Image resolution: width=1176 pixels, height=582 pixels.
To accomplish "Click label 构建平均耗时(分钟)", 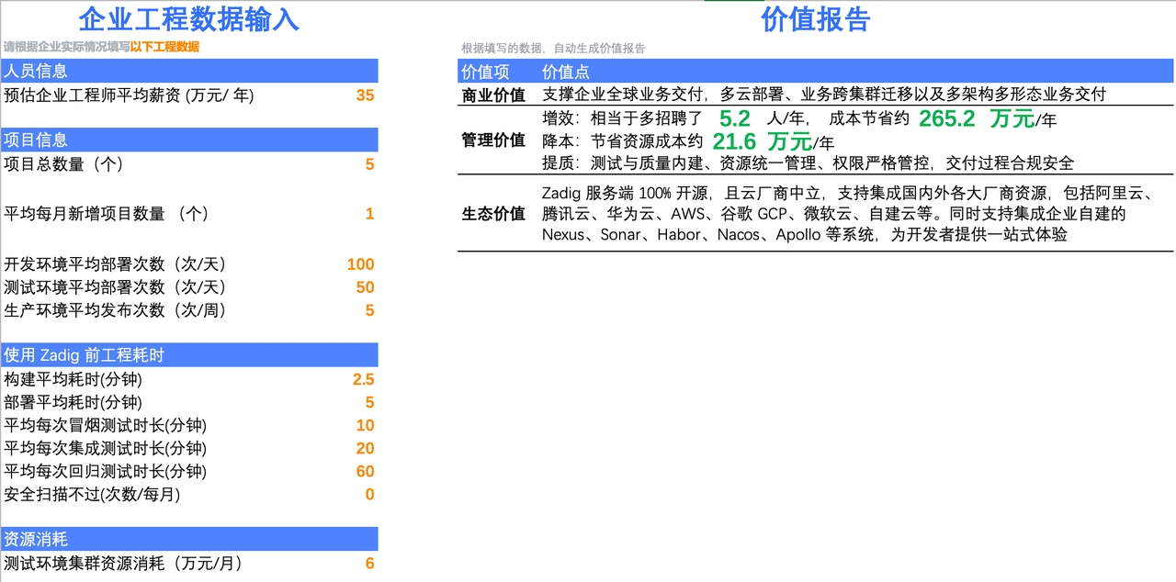I will click(73, 379).
